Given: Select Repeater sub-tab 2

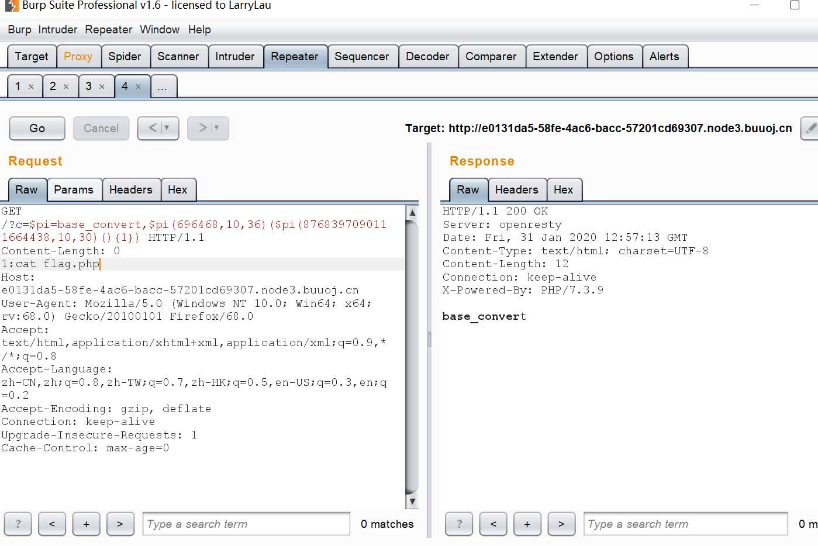Looking at the screenshot, I should coord(53,87).
